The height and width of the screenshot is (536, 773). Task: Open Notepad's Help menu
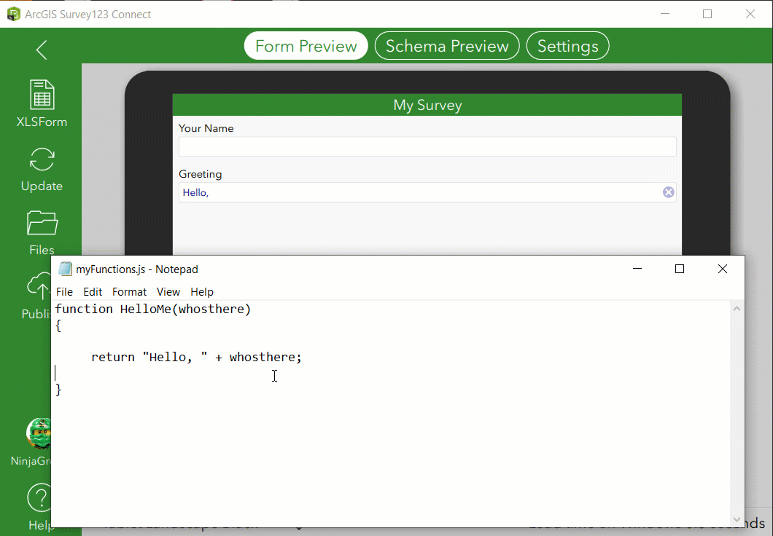click(202, 291)
